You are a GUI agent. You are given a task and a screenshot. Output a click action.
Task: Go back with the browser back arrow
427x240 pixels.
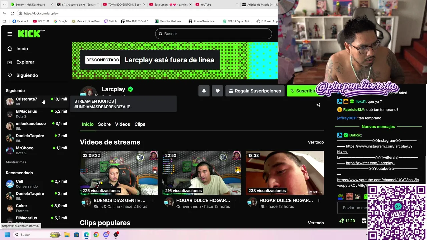click(x=4, y=13)
